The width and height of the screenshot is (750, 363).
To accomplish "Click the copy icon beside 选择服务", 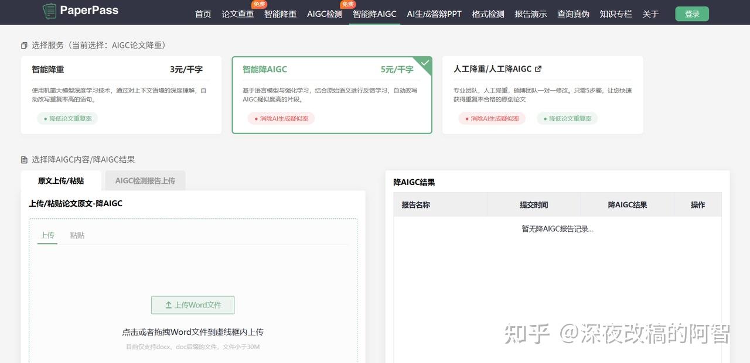I will tap(24, 45).
